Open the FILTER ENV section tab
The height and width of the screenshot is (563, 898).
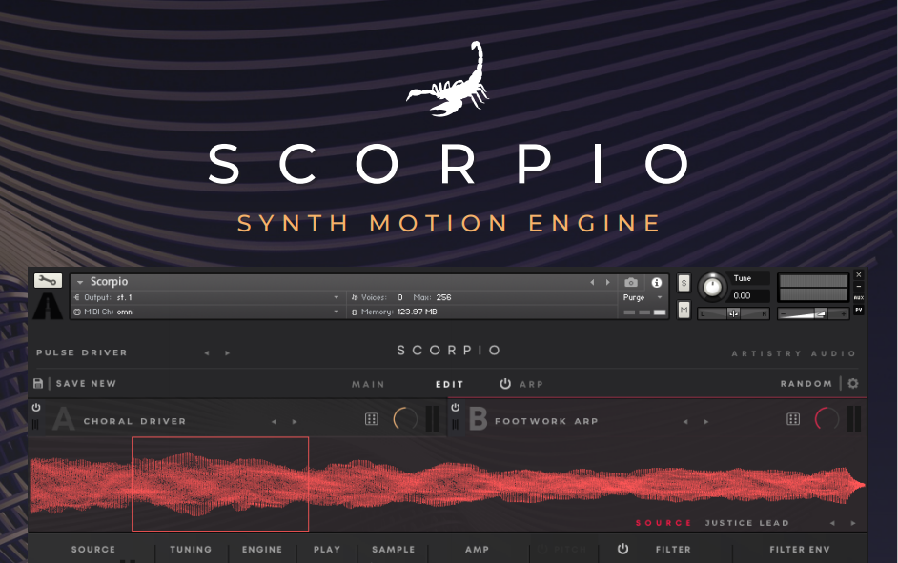pos(800,550)
